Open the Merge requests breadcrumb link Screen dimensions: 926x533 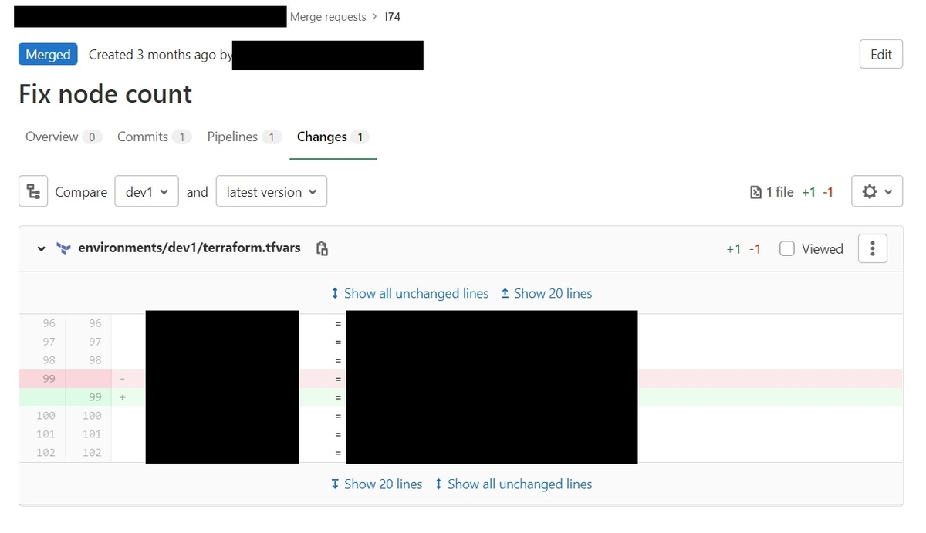point(328,17)
